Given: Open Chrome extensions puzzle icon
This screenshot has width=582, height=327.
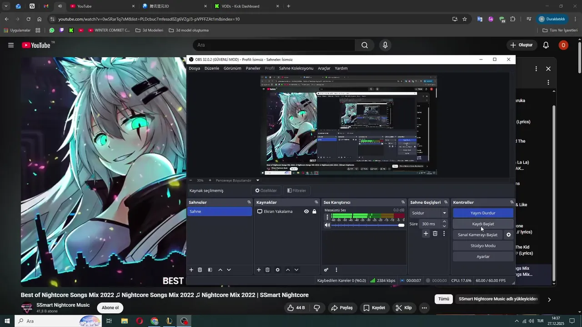Looking at the screenshot, I should tap(513, 19).
